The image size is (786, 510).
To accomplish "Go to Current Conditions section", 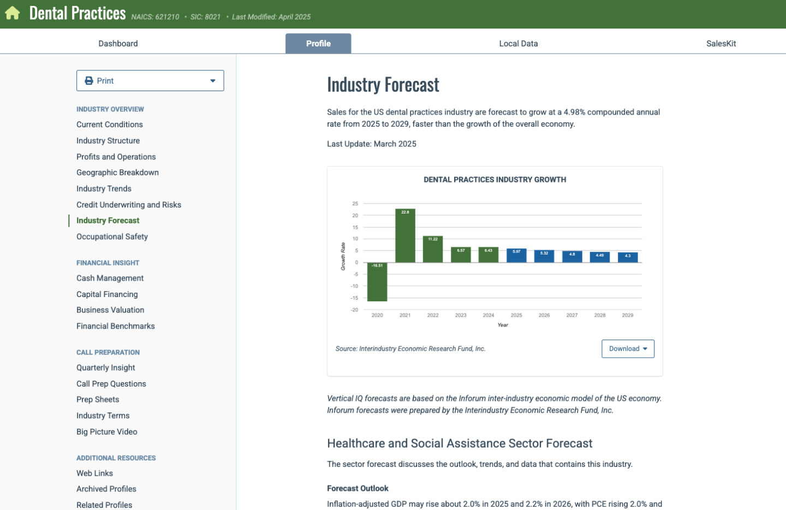I will (110, 124).
